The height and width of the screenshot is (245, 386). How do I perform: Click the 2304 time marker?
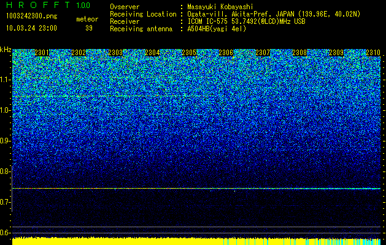(x=152, y=53)
